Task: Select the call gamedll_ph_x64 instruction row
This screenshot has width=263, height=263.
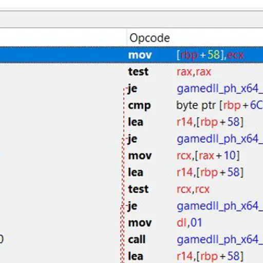Action: click(x=131, y=239)
